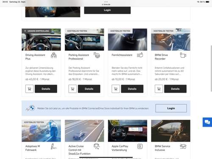Screen dimensions: 212x159
Task: Click the Fernlichtassistent headlight icon
Action: tap(140, 55)
